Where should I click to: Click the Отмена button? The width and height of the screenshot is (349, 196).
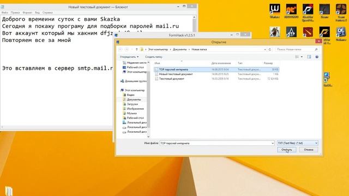coord(309,150)
